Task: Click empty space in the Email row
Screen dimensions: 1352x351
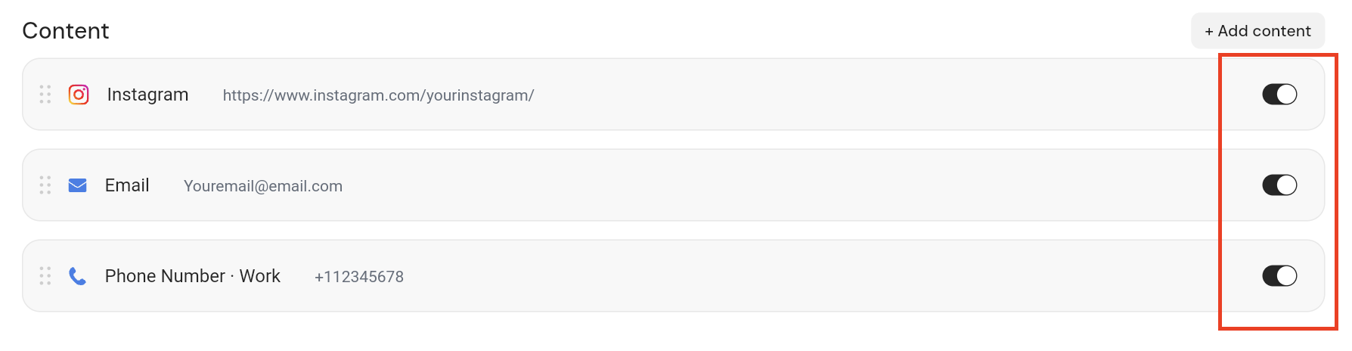Action: pos(756,185)
